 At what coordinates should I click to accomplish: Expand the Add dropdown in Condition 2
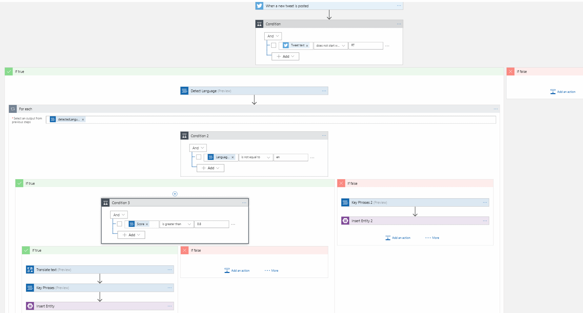(x=211, y=168)
